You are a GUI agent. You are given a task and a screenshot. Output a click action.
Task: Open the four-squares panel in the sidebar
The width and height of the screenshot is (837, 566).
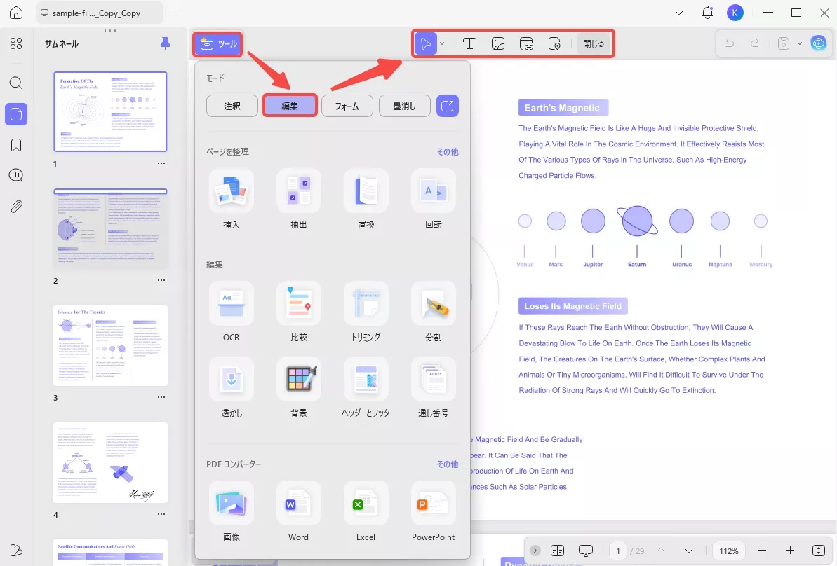click(16, 43)
